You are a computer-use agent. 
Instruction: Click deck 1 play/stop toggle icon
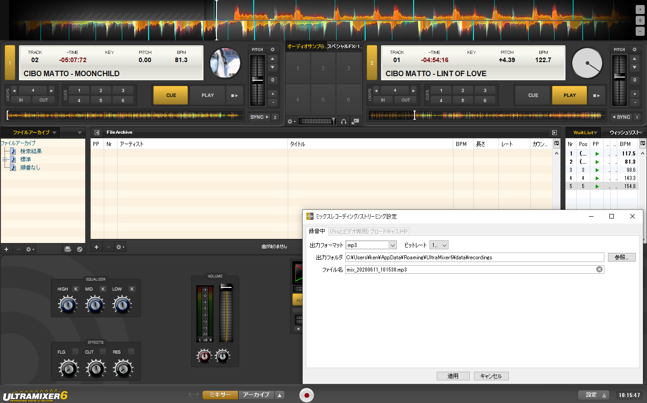(x=234, y=95)
